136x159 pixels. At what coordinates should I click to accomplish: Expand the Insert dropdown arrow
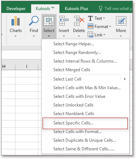pos(64,36)
